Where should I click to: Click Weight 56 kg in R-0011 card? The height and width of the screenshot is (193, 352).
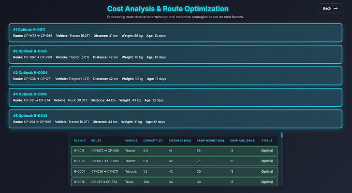132,36
